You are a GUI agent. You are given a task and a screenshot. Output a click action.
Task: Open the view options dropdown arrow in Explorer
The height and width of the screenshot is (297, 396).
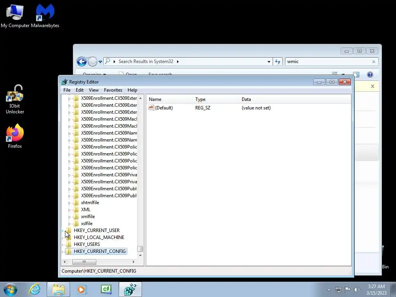click(343, 75)
